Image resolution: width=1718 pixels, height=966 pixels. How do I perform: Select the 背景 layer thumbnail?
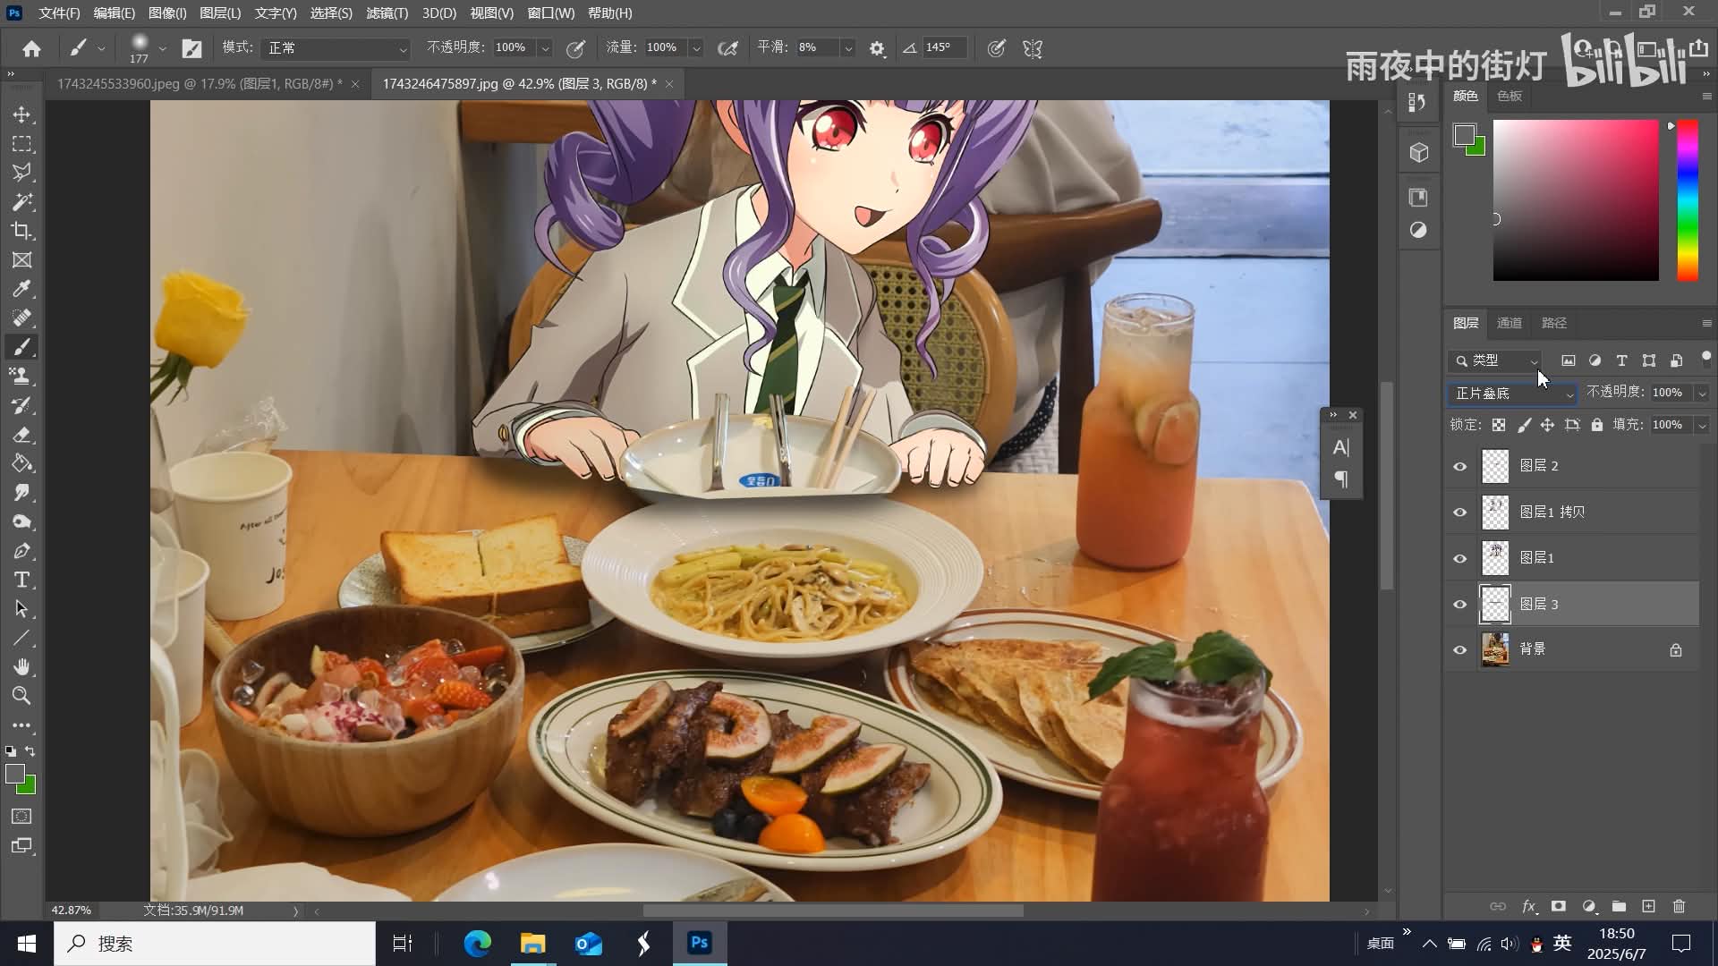1495,650
